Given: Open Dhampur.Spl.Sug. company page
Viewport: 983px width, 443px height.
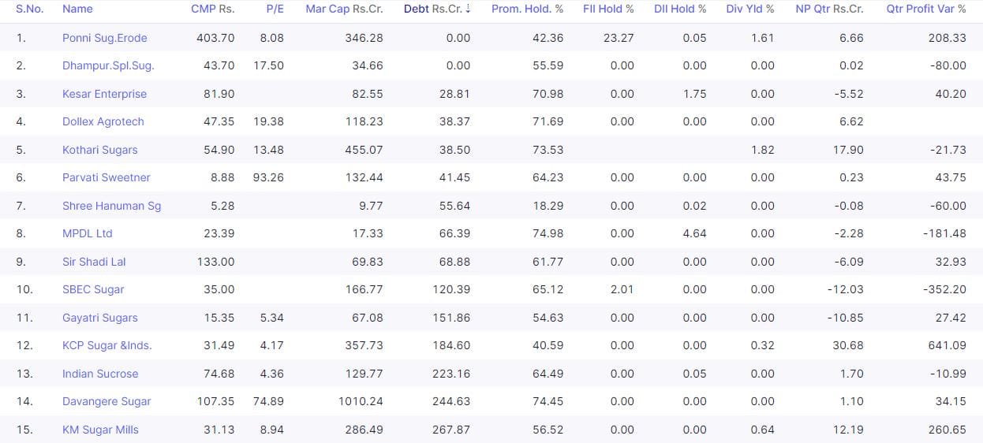Looking at the screenshot, I should 108,65.
